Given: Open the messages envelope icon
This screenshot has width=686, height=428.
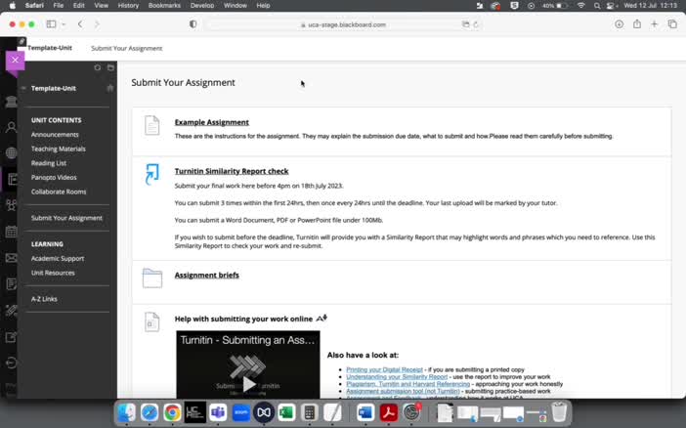Looking at the screenshot, I should click(x=11, y=258).
